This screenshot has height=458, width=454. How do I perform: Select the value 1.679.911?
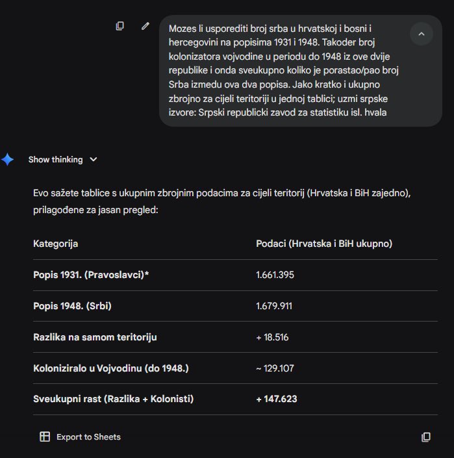(x=274, y=306)
